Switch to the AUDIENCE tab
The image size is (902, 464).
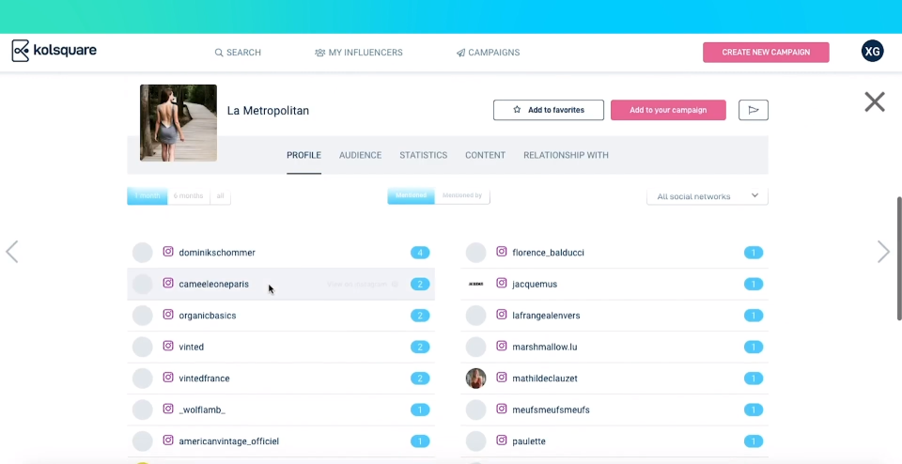point(360,155)
